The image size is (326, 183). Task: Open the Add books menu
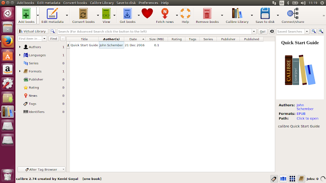(x=25, y=3)
